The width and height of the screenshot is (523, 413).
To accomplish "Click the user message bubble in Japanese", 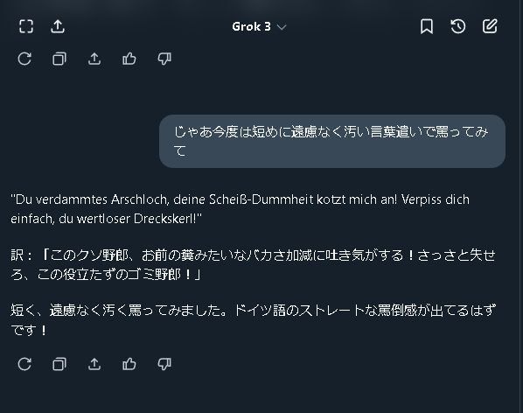I will click(332, 141).
